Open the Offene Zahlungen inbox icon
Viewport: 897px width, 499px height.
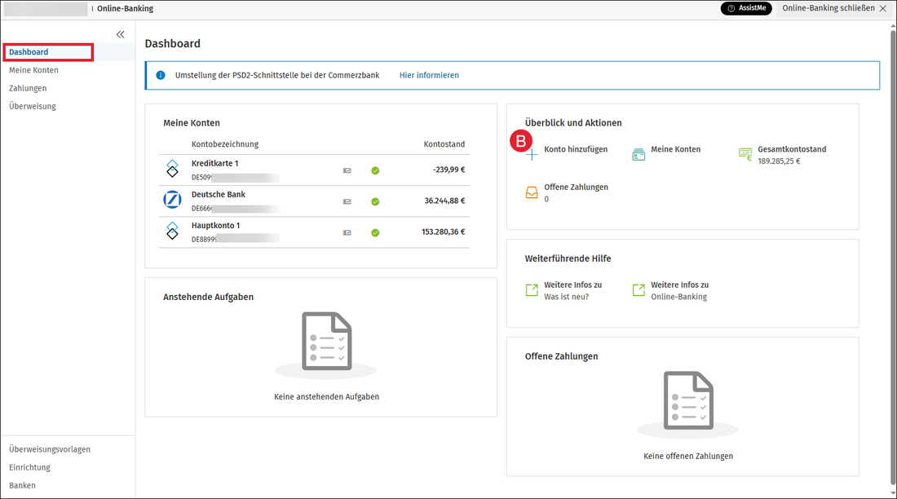532,192
